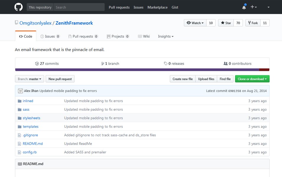Open latest commit message Updated mobile padding
Viewport: 282px width, 177px height.
click(68, 91)
